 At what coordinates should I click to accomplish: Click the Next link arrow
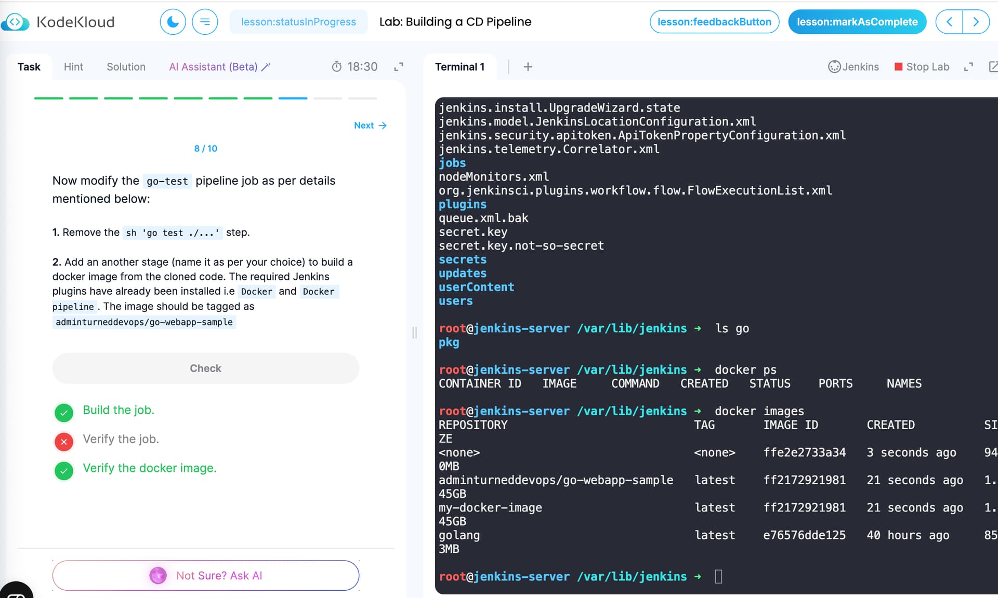pos(370,125)
